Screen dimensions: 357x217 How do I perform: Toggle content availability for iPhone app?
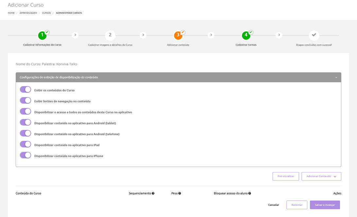click(x=25, y=155)
